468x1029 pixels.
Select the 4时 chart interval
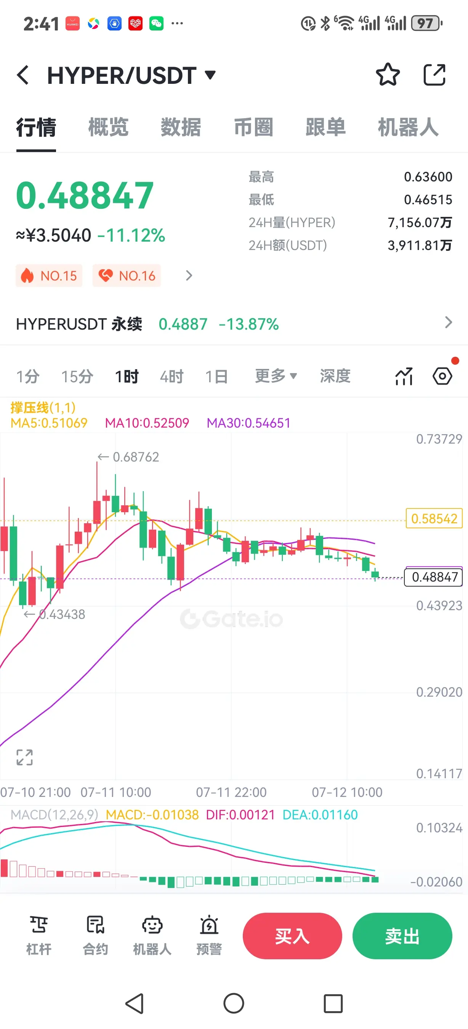(x=172, y=376)
